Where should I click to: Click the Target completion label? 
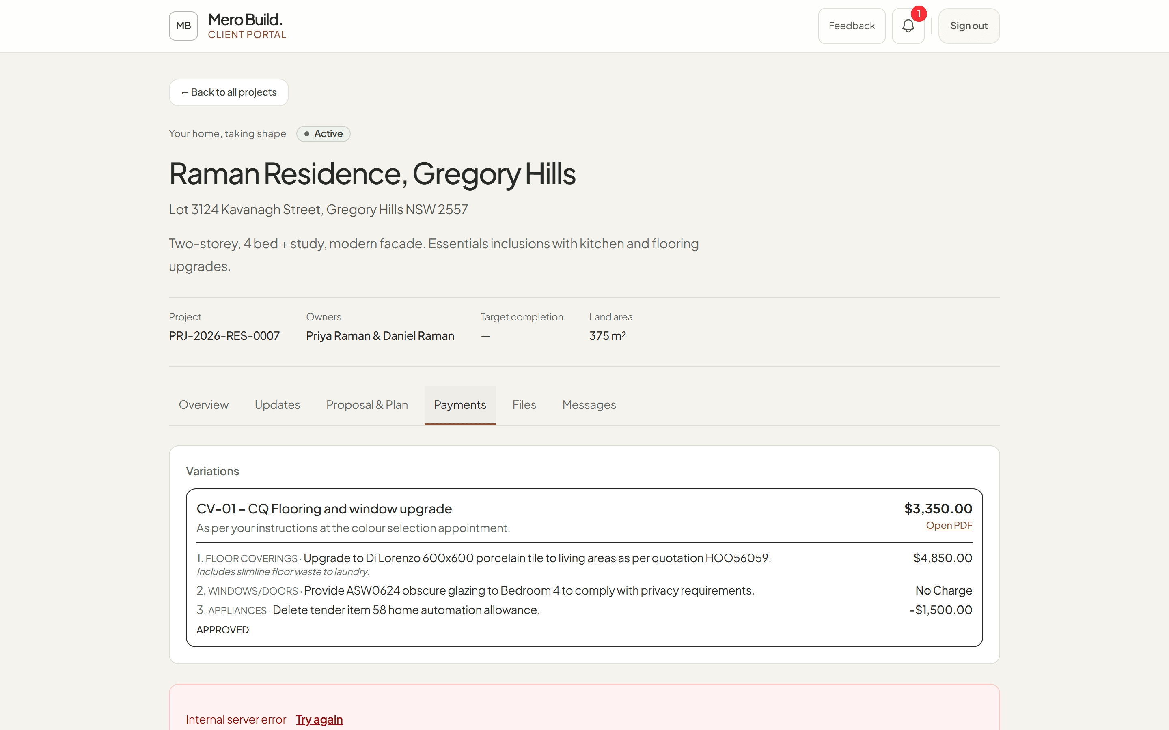coord(522,317)
